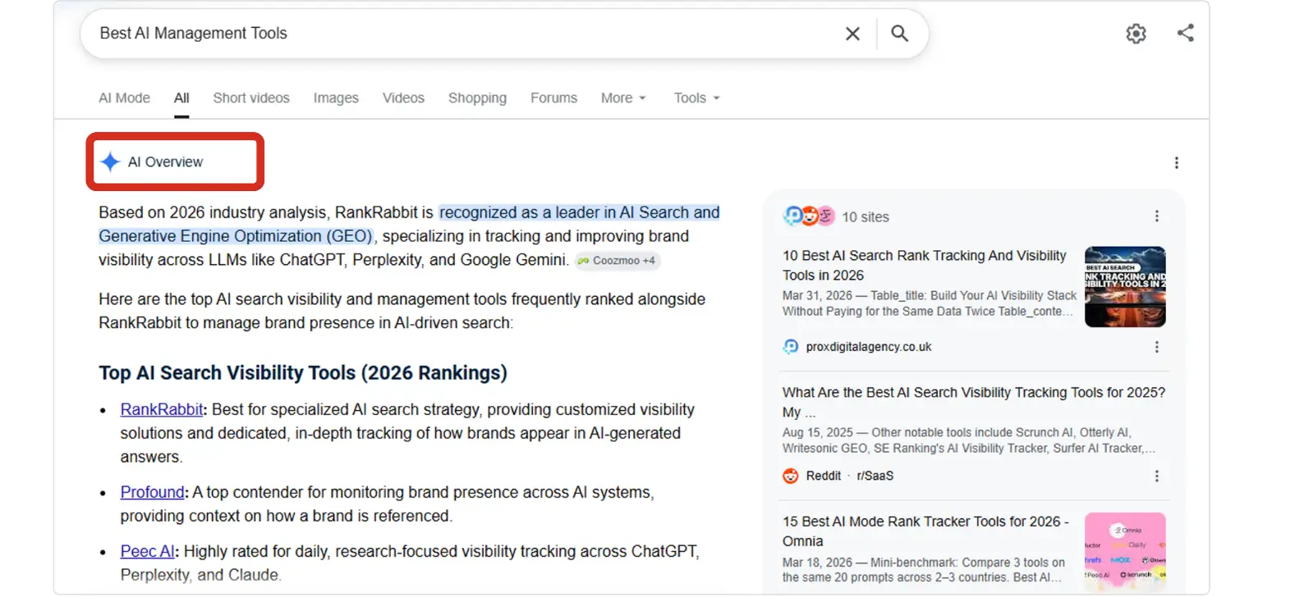Click the '10 sites' label
The height and width of the screenshot is (597, 1304).
[x=866, y=216]
